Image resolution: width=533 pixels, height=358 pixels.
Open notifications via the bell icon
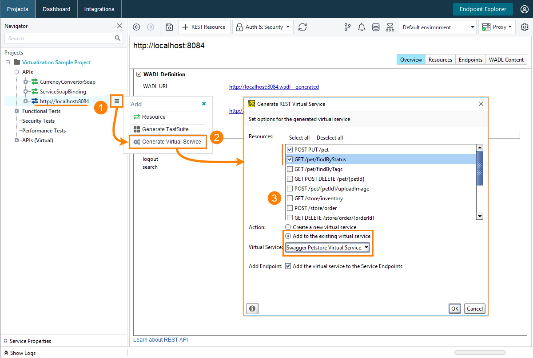(362, 27)
